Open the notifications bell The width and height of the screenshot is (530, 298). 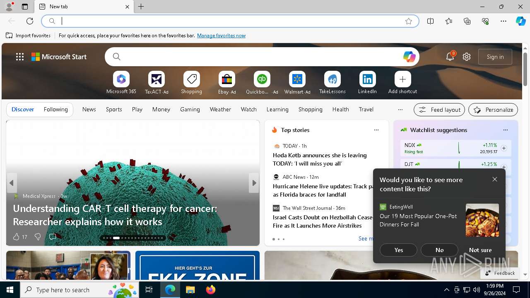[450, 57]
